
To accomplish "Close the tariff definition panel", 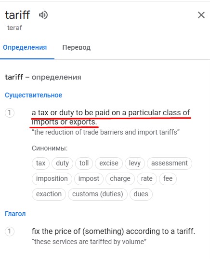I will (201, 15).
